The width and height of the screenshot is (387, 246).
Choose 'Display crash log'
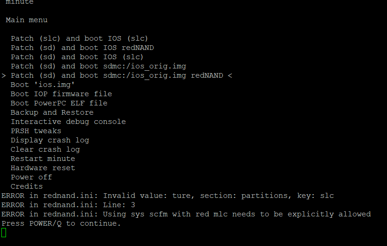pos(50,140)
